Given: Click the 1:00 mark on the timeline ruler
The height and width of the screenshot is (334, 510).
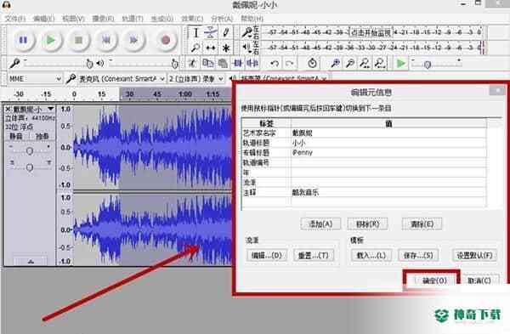Looking at the screenshot, I should [x=185, y=94].
